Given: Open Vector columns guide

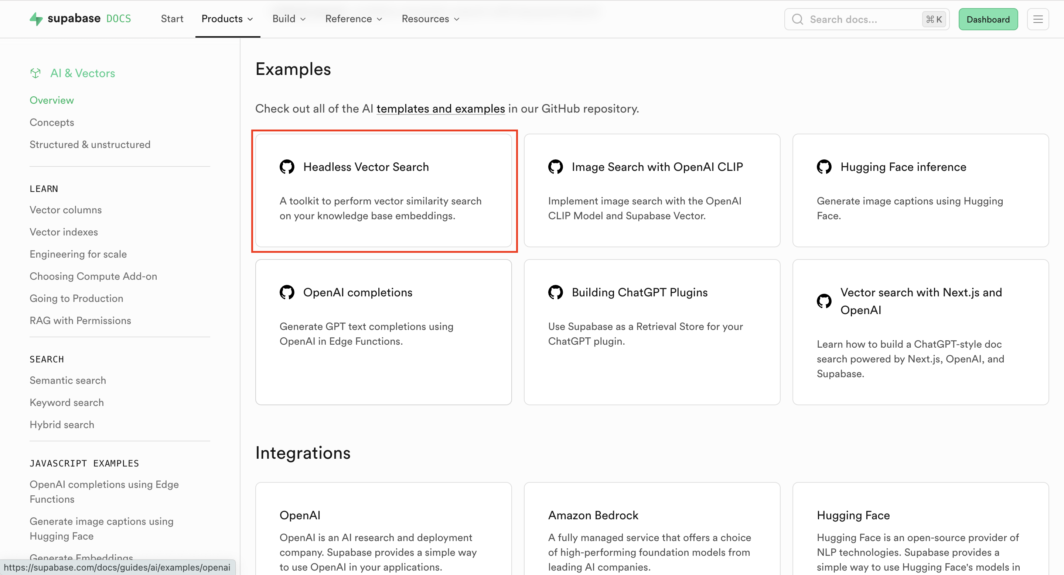Looking at the screenshot, I should (x=66, y=210).
